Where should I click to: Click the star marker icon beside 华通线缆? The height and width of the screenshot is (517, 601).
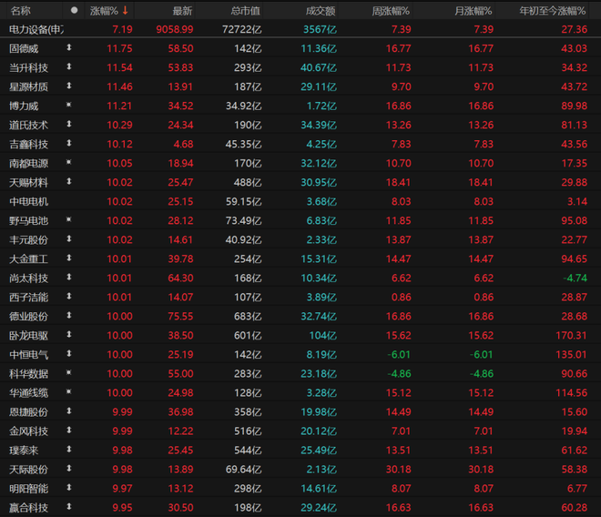[69, 391]
